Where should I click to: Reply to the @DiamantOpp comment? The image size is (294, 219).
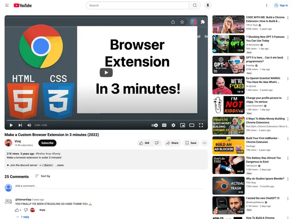(x=42, y=210)
